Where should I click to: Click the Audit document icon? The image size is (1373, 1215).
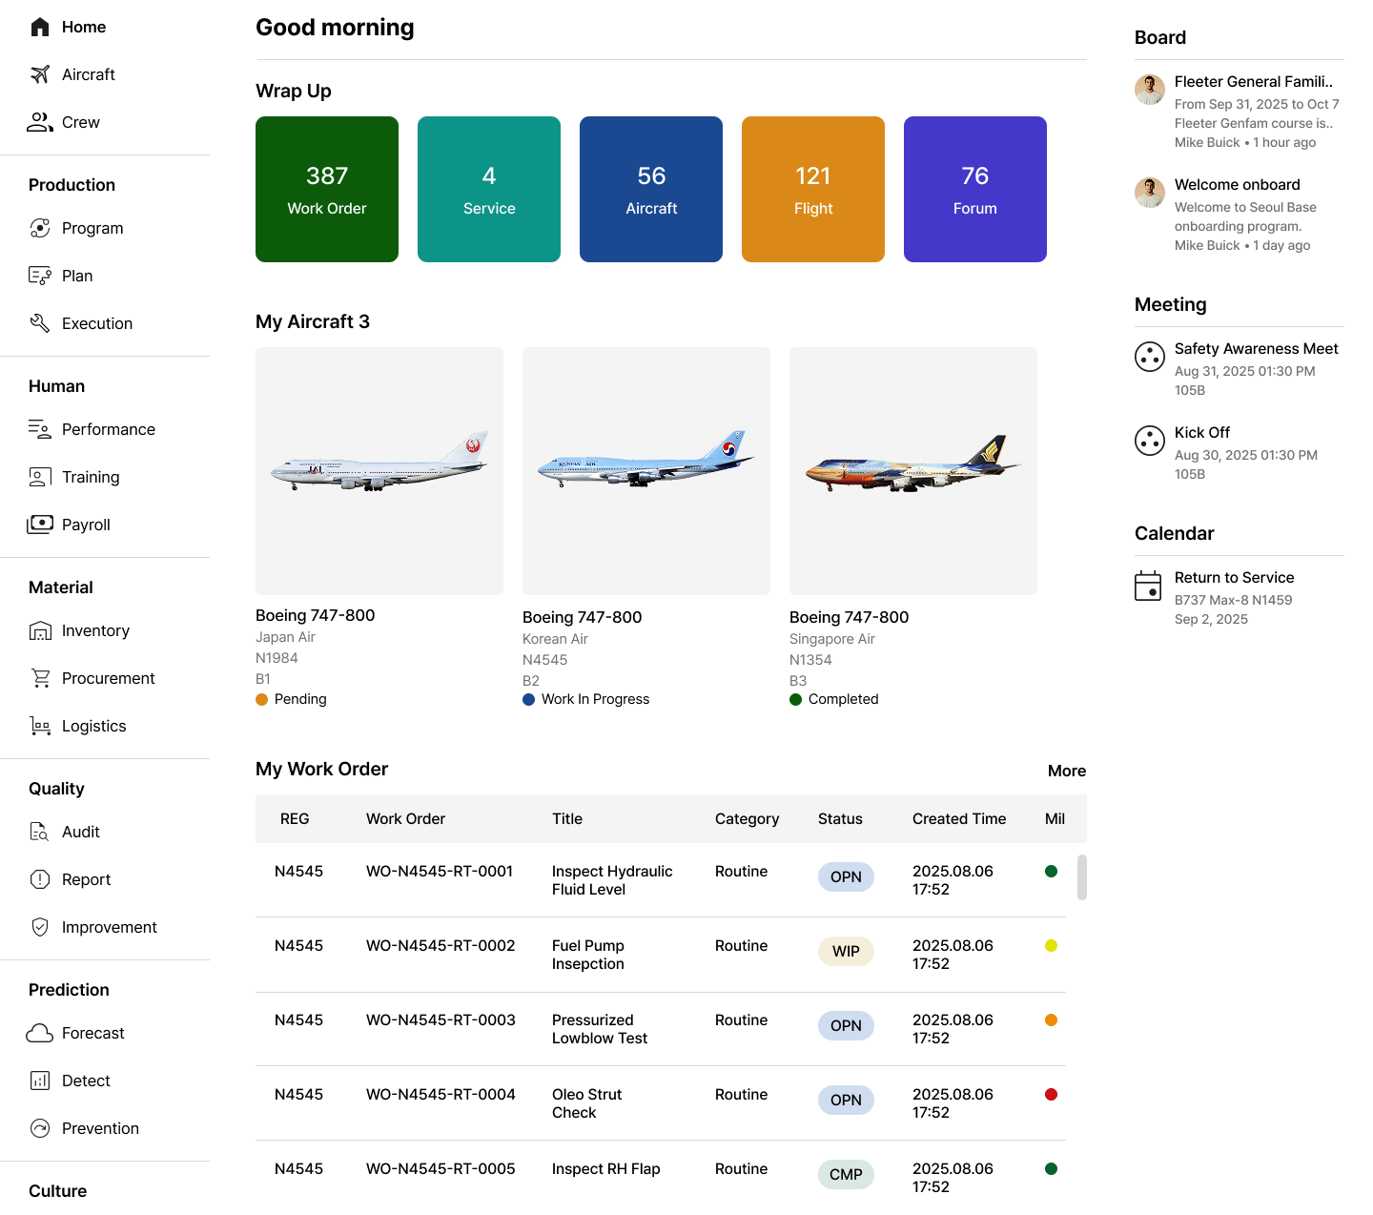pyautogui.click(x=40, y=832)
